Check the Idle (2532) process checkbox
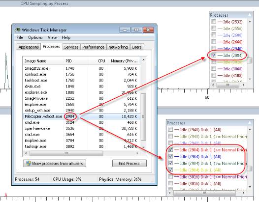Screen dimensions: 259x202 tap(214, 22)
